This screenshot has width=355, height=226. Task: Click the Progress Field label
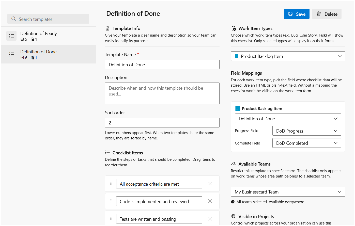pos(246,131)
